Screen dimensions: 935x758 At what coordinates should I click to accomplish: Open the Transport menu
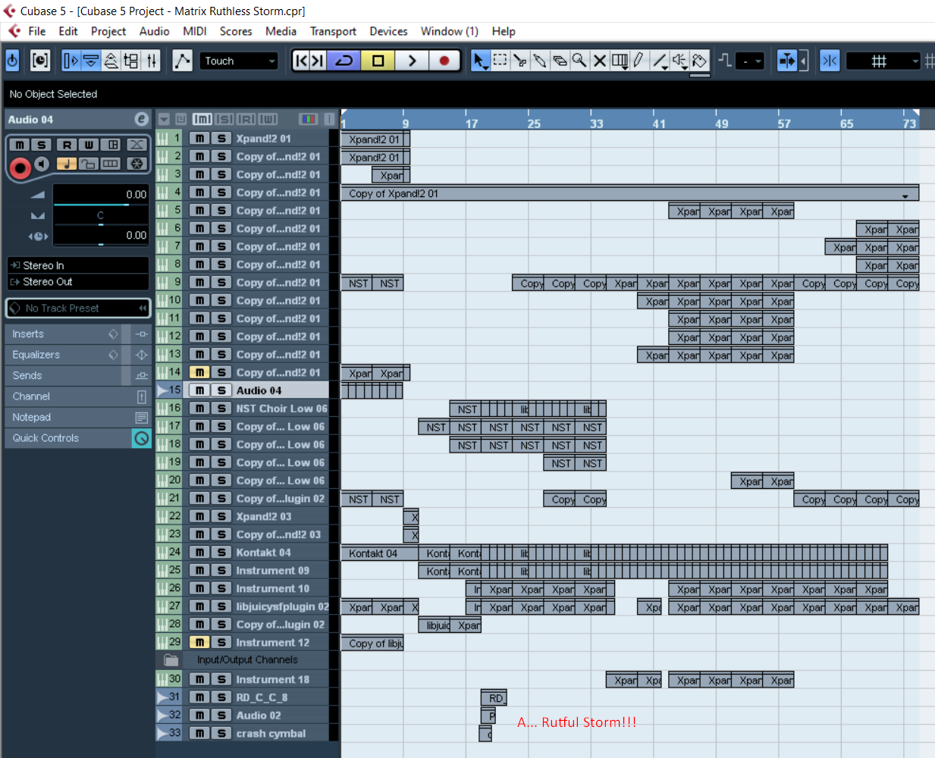point(333,31)
